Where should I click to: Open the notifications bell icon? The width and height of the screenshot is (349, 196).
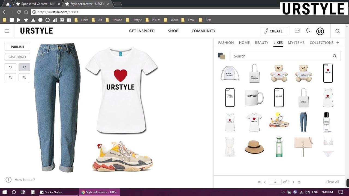pyautogui.click(x=308, y=31)
